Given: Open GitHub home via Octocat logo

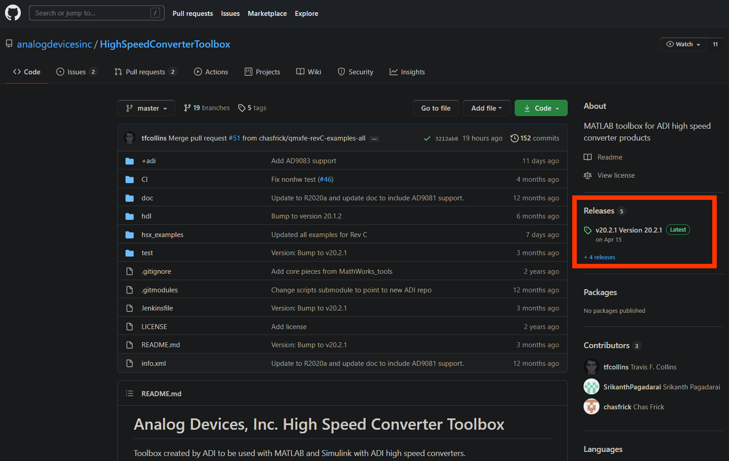Looking at the screenshot, I should (x=13, y=13).
